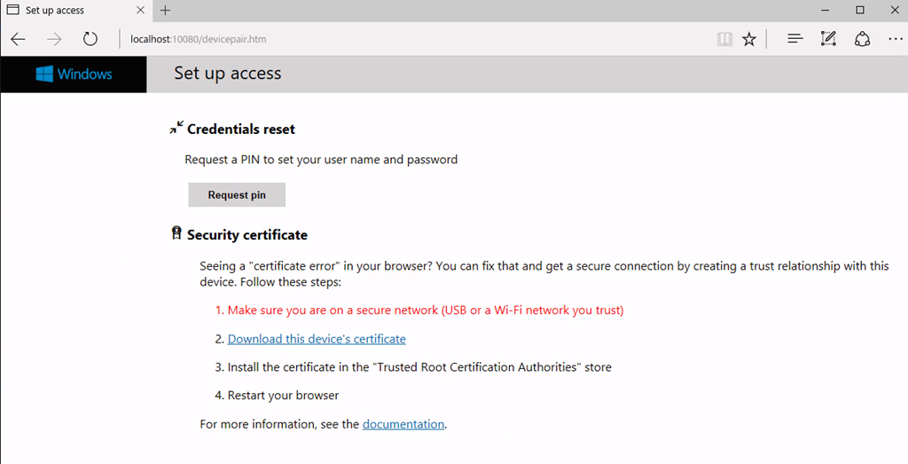Refresh the device pairing page
This screenshot has height=464, width=908.
90,39
